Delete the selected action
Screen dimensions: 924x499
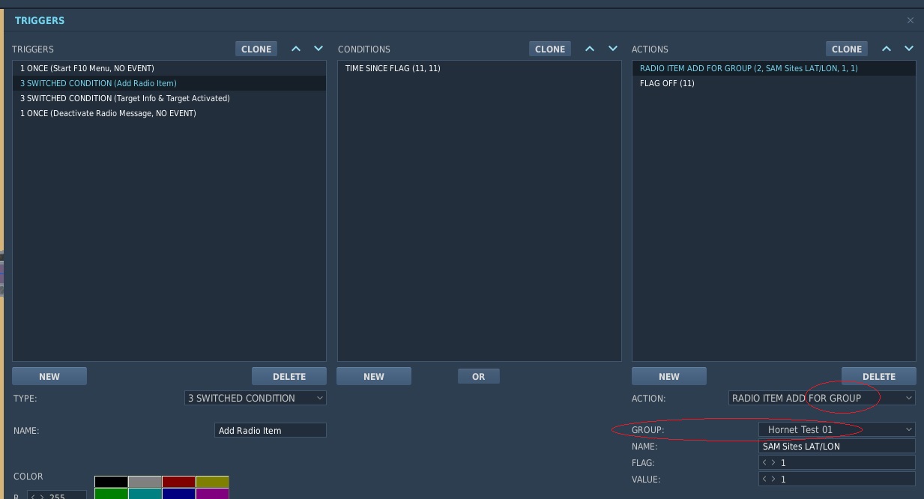[879, 376]
